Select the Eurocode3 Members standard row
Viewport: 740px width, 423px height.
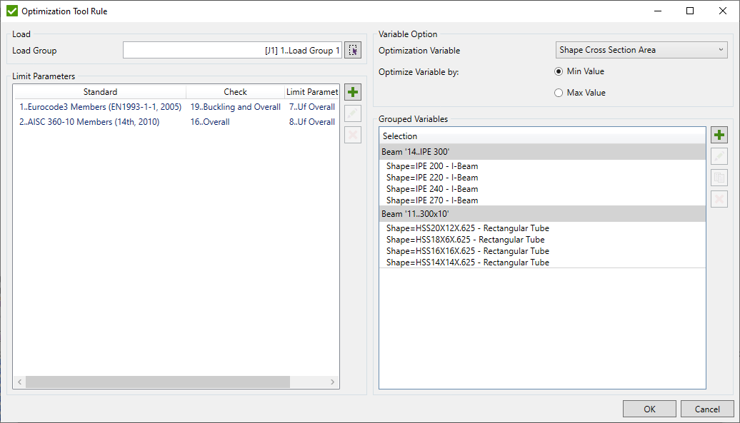100,106
